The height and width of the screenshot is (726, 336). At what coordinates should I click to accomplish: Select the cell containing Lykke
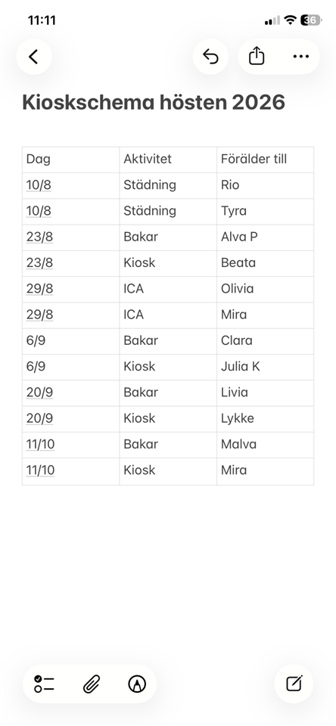tap(266, 419)
